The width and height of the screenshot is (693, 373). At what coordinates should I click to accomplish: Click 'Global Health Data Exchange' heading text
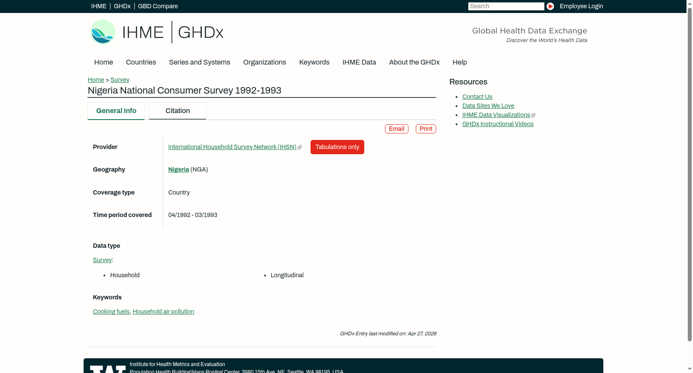point(529,31)
